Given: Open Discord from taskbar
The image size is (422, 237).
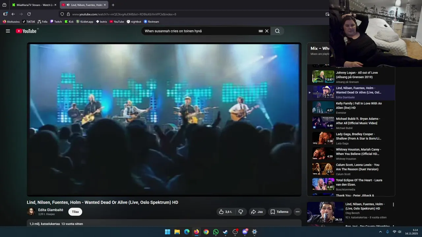Looking at the screenshot, I should tap(245, 232).
